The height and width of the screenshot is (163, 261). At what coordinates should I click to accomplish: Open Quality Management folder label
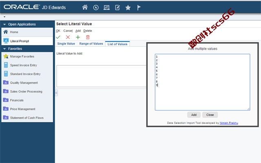click(x=24, y=83)
